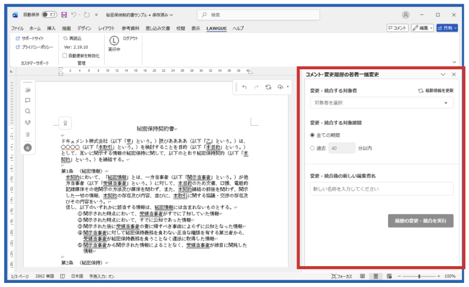Select the 過去 minutes radio button
This screenshot has height=287, width=469.
pos(313,148)
